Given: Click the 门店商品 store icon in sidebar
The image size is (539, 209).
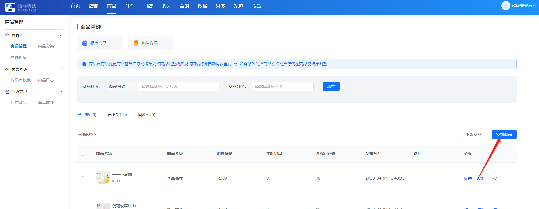Looking at the screenshot, I should pos(7,92).
